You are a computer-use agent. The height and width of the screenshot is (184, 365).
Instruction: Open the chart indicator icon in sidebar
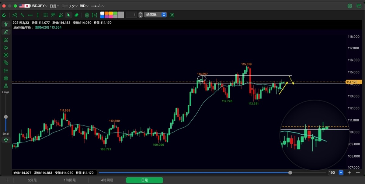[6, 40]
